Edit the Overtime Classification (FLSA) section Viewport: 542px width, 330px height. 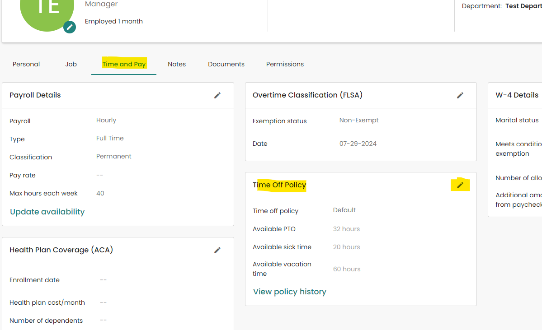460,95
